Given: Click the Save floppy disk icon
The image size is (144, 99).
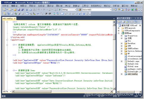Looking at the screenshot, I should click(19, 10).
